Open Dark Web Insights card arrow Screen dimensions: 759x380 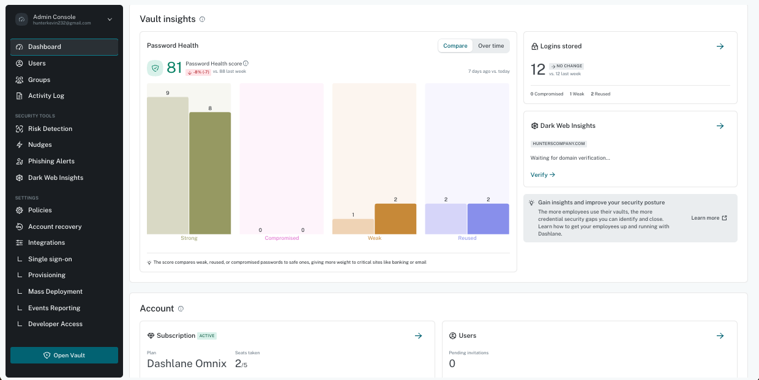click(720, 126)
